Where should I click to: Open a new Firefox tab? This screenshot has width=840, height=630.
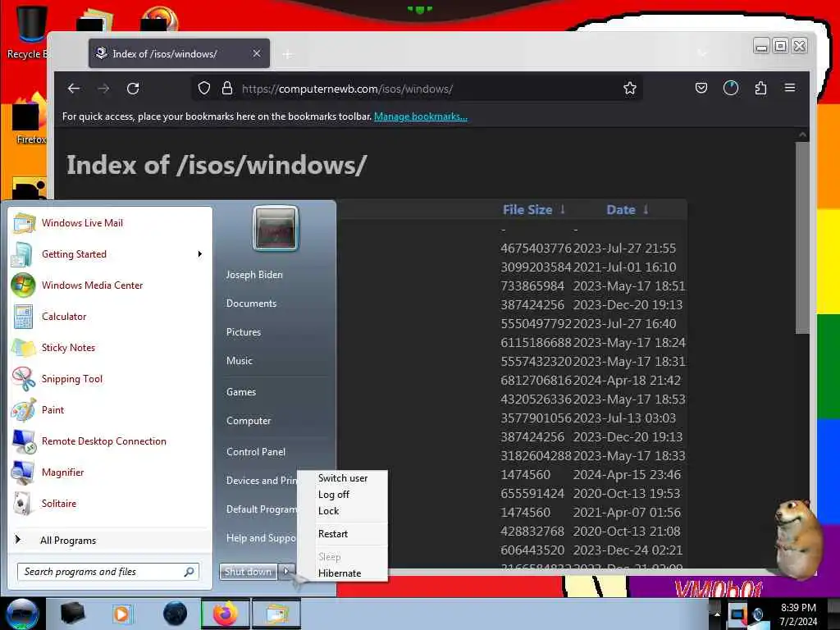click(x=288, y=54)
